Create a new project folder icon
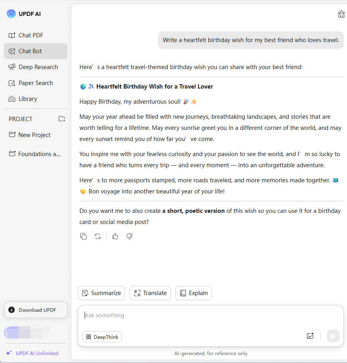This screenshot has height=363, width=347. pyautogui.click(x=62, y=119)
